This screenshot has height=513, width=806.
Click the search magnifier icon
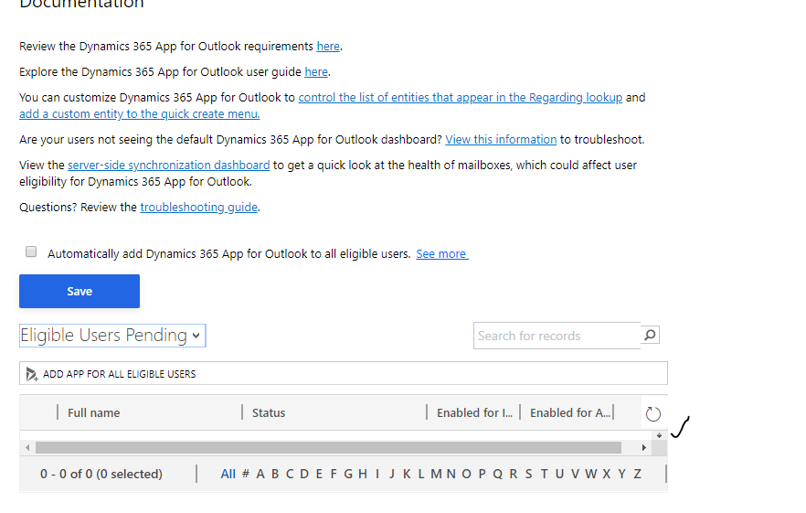tap(650, 336)
